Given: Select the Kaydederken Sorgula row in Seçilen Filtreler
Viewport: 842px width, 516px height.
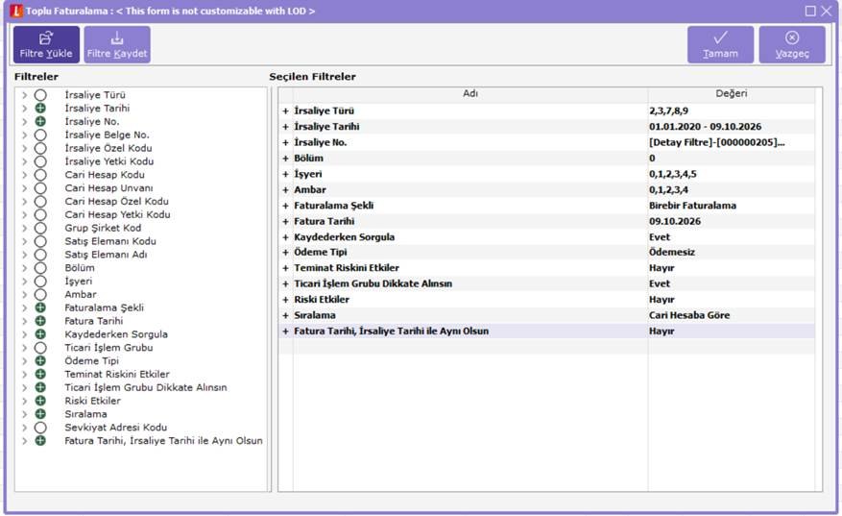Looking at the screenshot, I should pyautogui.click(x=546, y=237).
